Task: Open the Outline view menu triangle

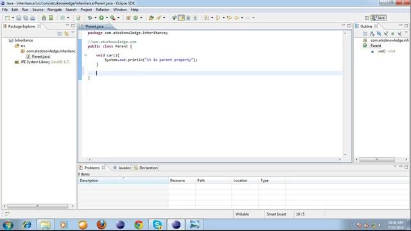Action: pyautogui.click(x=406, y=33)
